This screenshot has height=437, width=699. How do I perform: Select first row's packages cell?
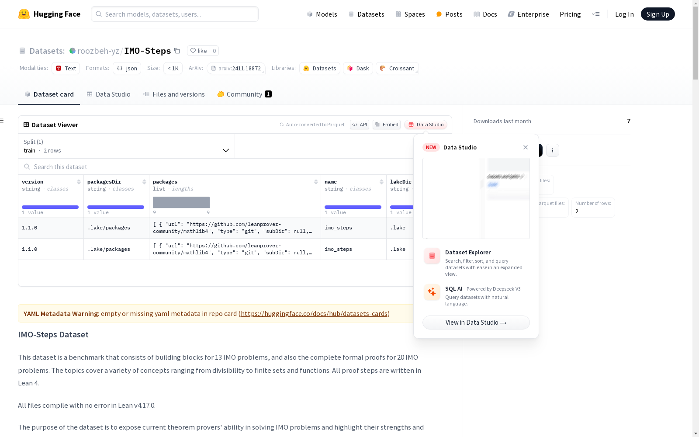coord(235,228)
